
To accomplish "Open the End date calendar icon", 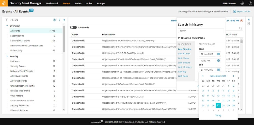I will [218, 70].
